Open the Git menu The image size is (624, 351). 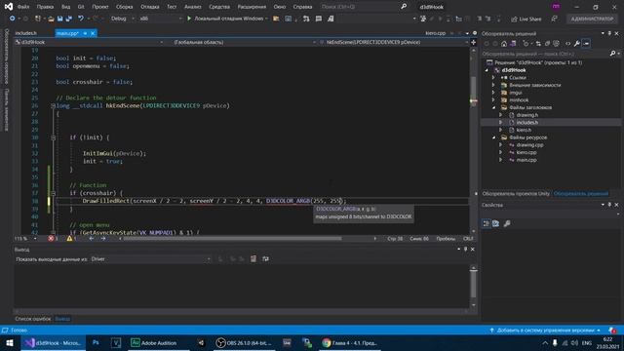81,7
